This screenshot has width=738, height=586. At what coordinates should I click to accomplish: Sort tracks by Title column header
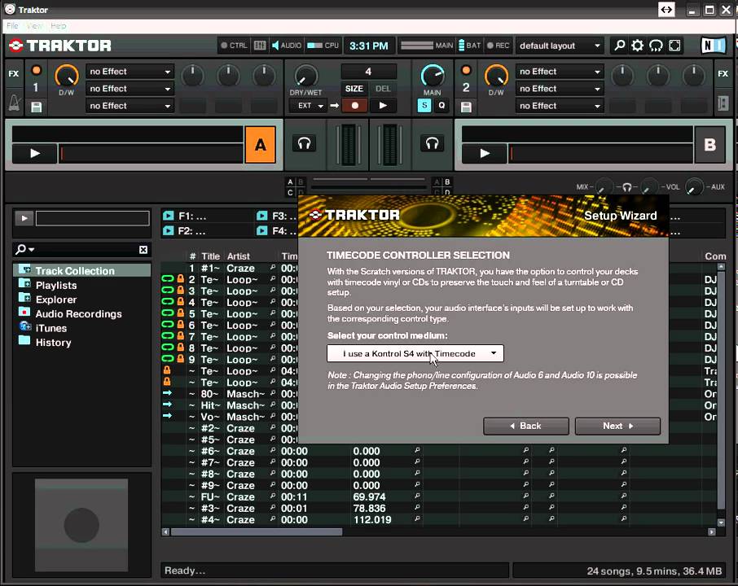coord(210,256)
